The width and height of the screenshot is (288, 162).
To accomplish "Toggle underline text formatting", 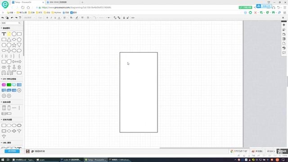I will pyautogui.click(x=55, y=18).
